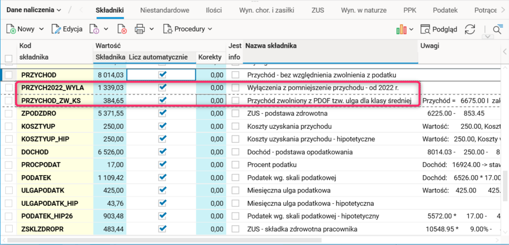The image size is (509, 245).
Task: Click the Edycja button
Action: click(67, 29)
